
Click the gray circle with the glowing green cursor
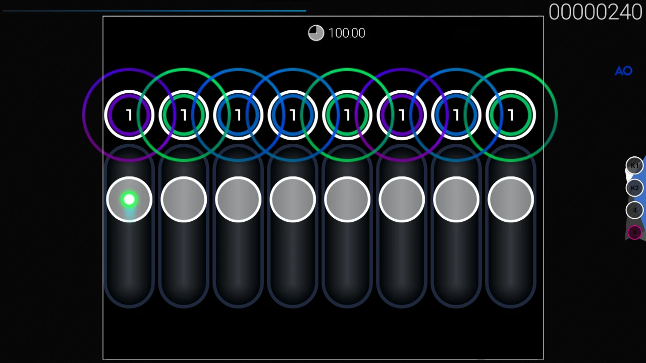pyautogui.click(x=129, y=200)
